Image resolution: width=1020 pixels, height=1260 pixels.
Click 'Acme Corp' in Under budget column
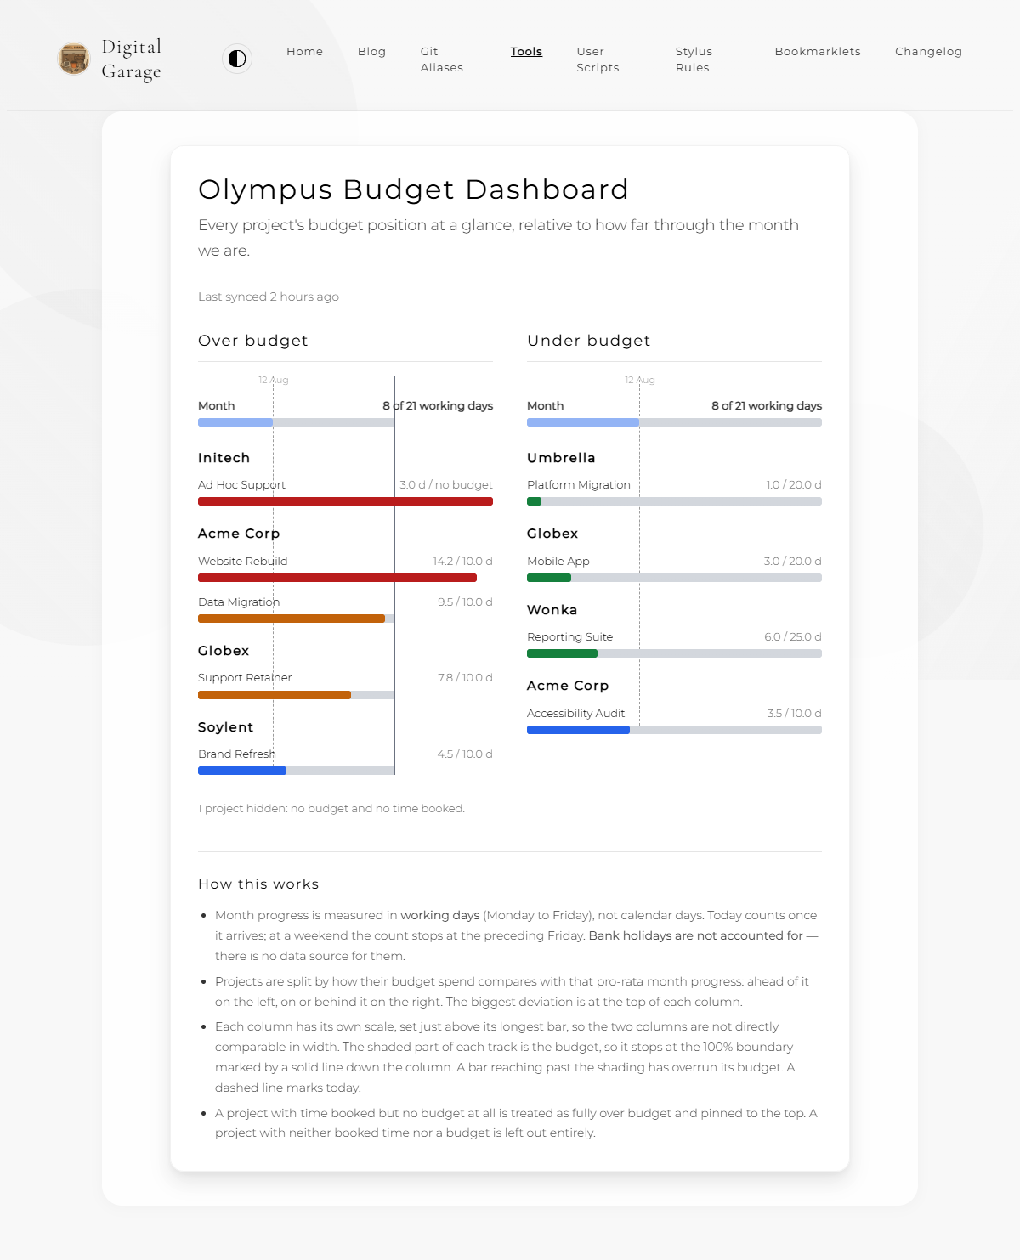coord(568,686)
